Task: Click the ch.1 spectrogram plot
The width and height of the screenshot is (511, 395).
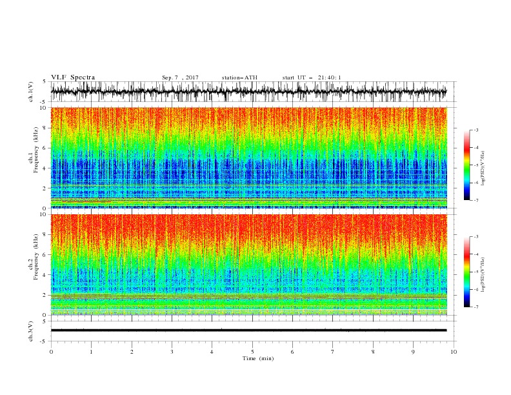Action: [249, 157]
